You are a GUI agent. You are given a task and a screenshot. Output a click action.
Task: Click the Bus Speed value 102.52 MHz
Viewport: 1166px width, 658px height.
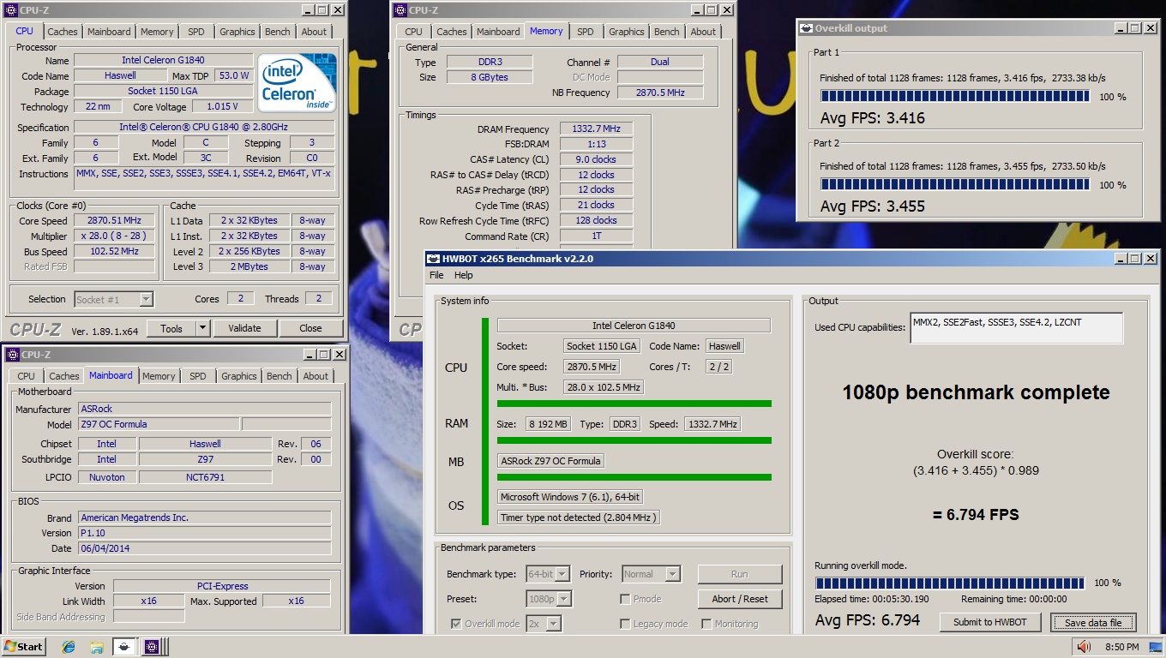coord(116,251)
